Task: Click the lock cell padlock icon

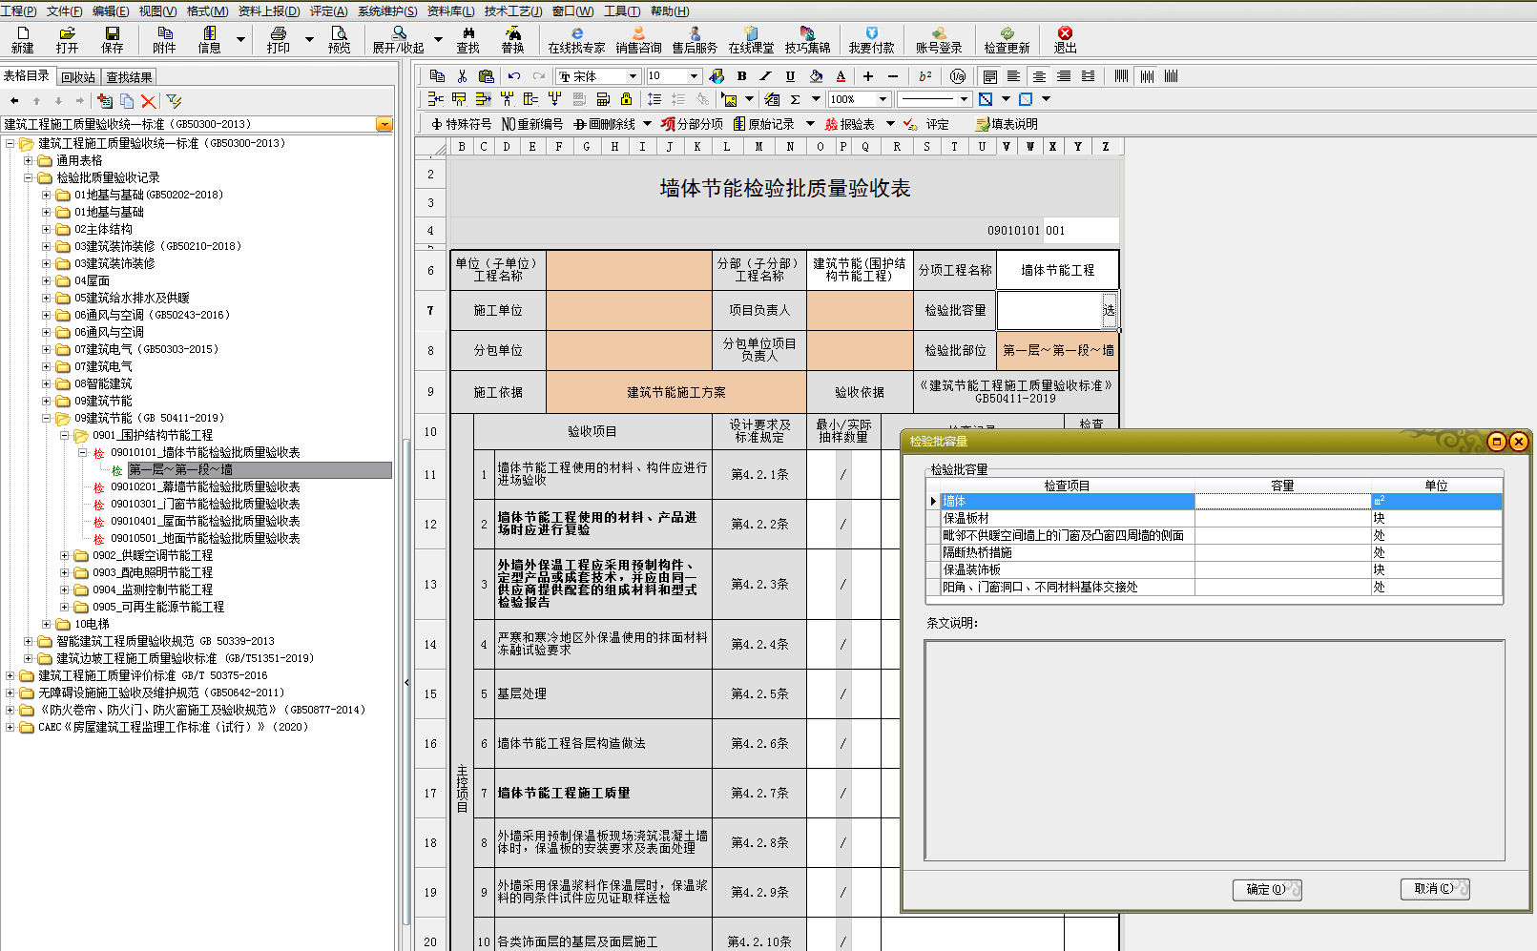Action: (626, 98)
